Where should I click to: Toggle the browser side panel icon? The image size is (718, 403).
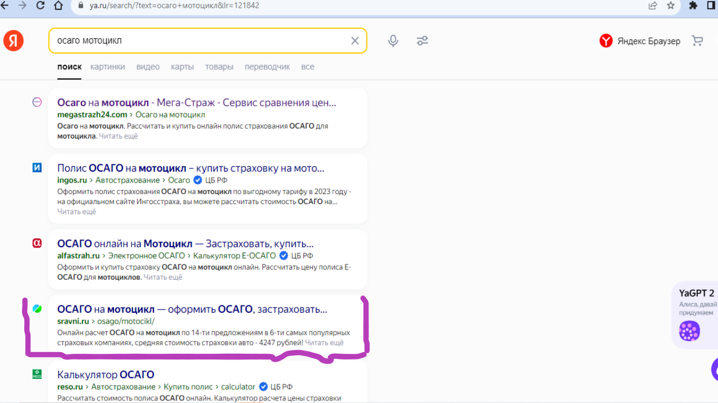(712, 6)
